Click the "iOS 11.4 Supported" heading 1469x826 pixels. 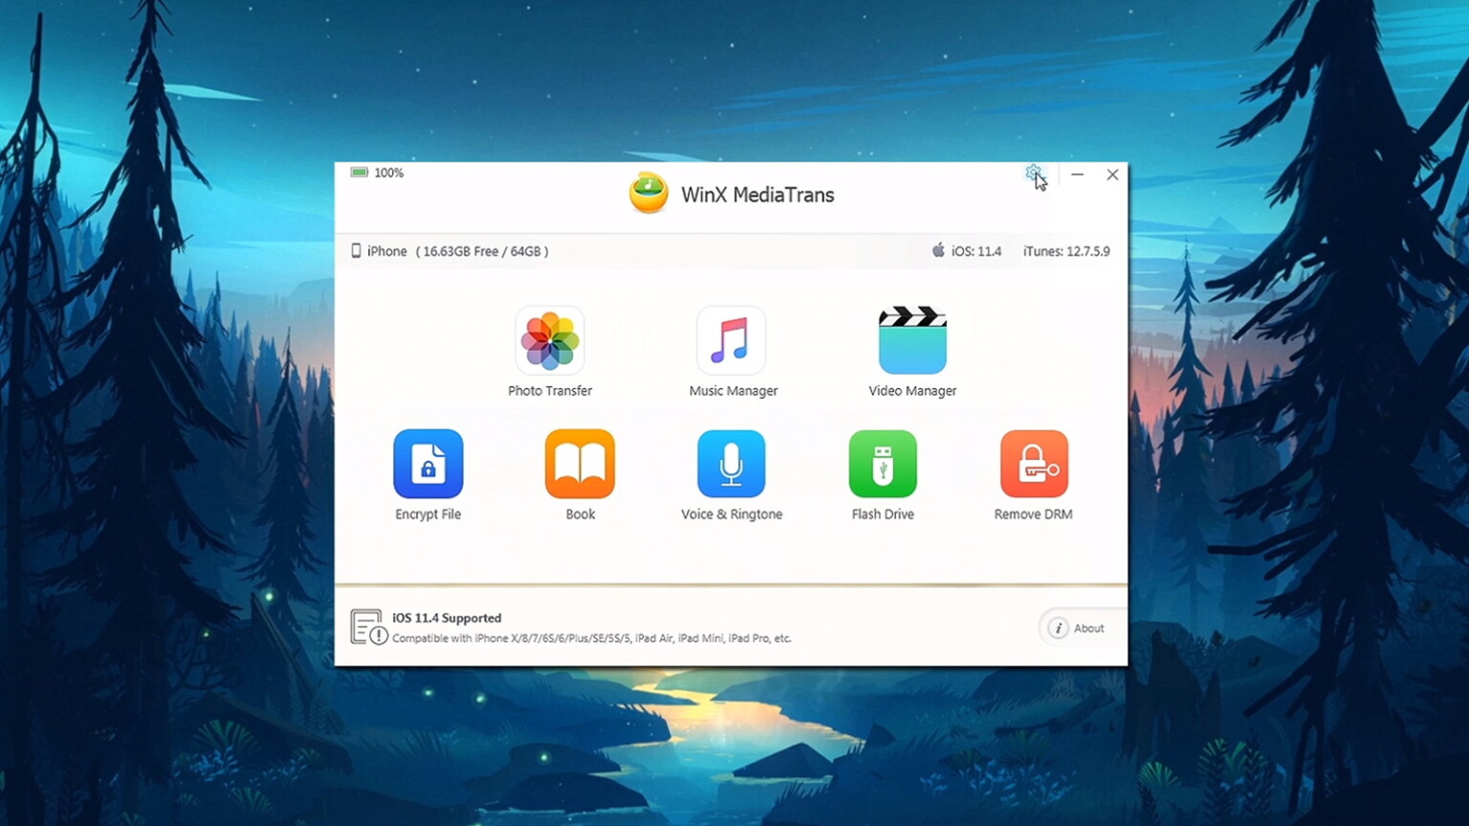[x=447, y=618]
